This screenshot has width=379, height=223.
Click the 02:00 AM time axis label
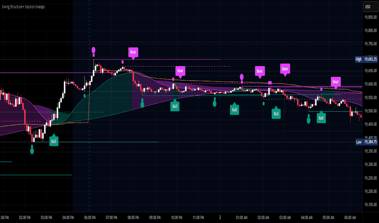[263, 217]
